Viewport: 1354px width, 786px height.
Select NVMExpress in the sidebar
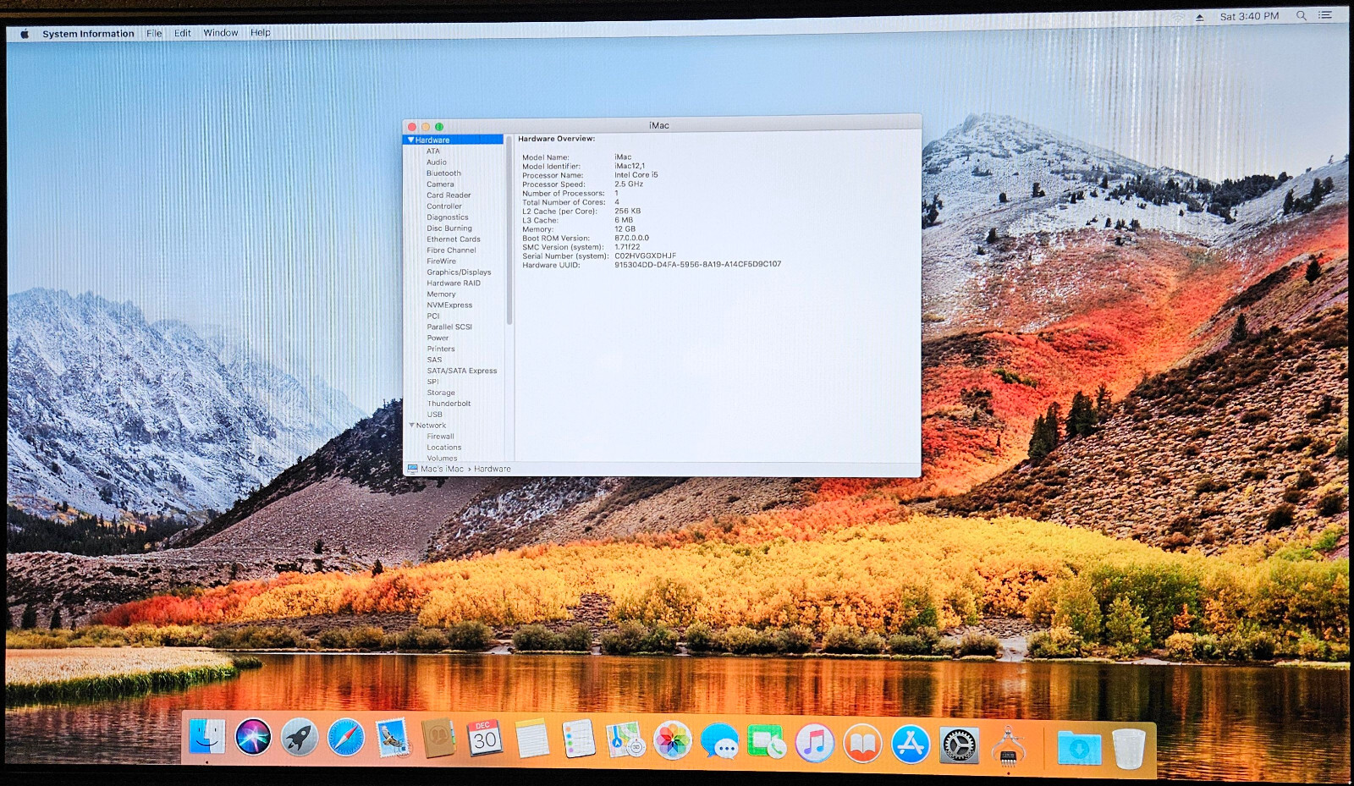tap(449, 305)
